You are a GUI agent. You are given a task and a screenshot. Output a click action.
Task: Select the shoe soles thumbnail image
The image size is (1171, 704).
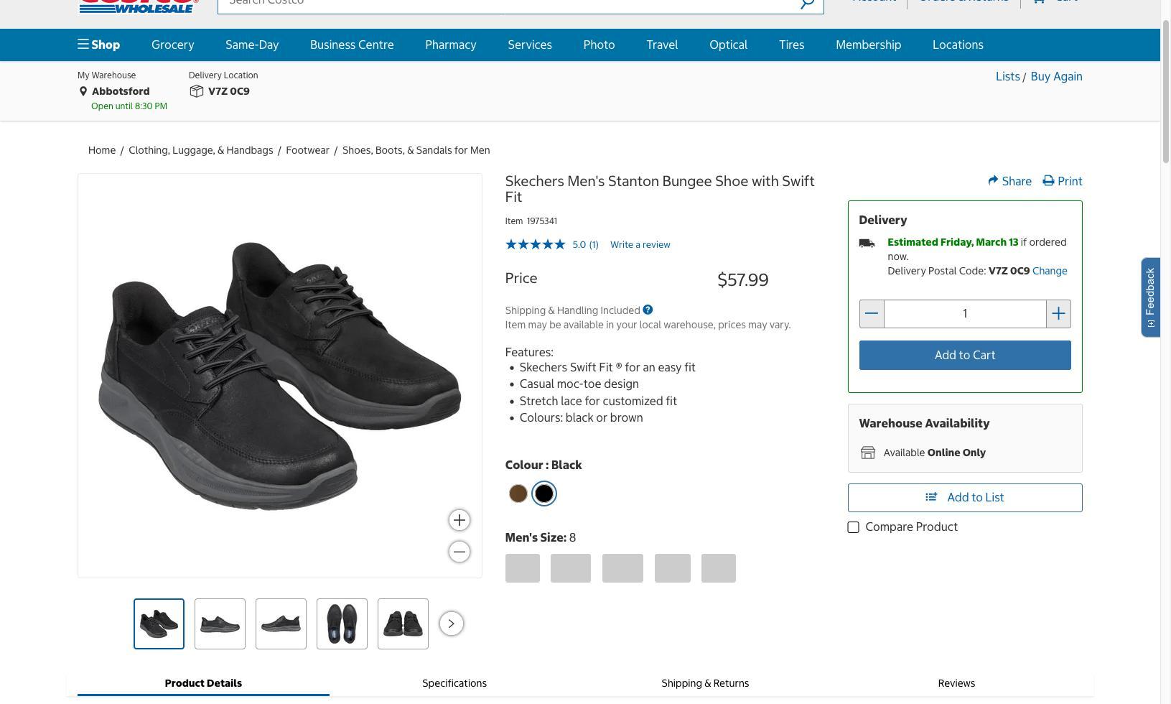342,624
